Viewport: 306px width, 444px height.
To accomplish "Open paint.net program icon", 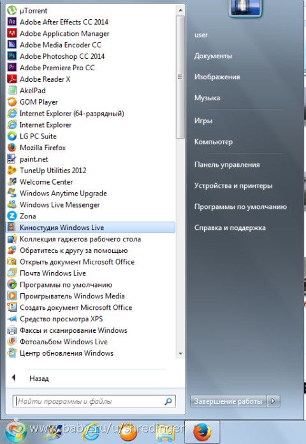I will [12, 159].
